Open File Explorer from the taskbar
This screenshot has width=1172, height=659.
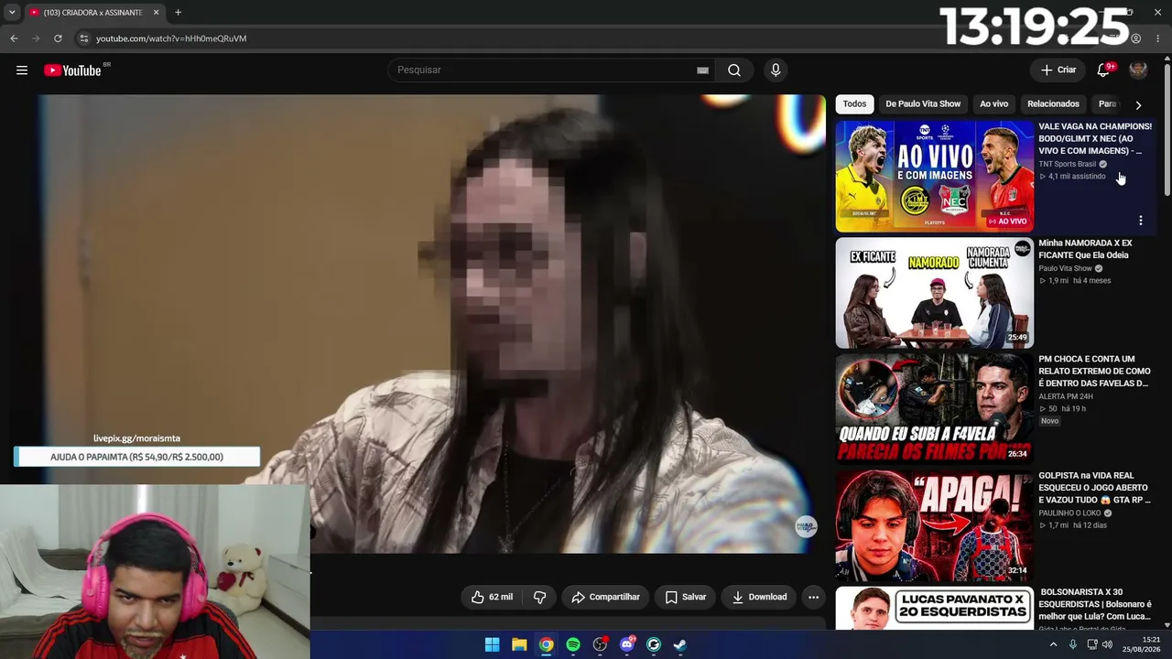[x=519, y=644]
